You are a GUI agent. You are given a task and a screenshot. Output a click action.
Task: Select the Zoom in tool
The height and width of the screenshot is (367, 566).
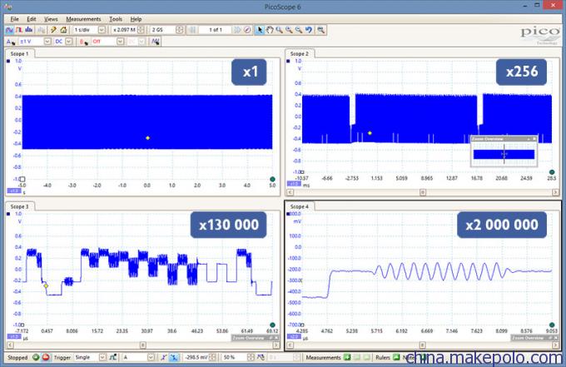pyautogui.click(x=289, y=30)
